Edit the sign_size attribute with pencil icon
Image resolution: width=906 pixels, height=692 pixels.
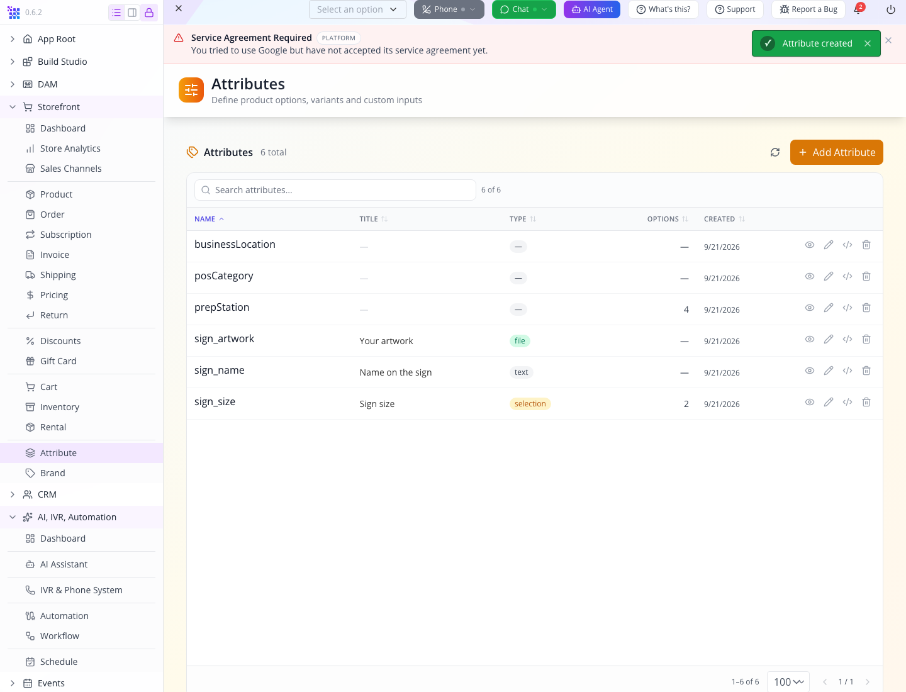(x=829, y=402)
